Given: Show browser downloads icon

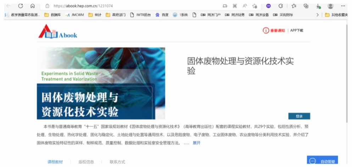Looking at the screenshot, I should tap(318, 6).
